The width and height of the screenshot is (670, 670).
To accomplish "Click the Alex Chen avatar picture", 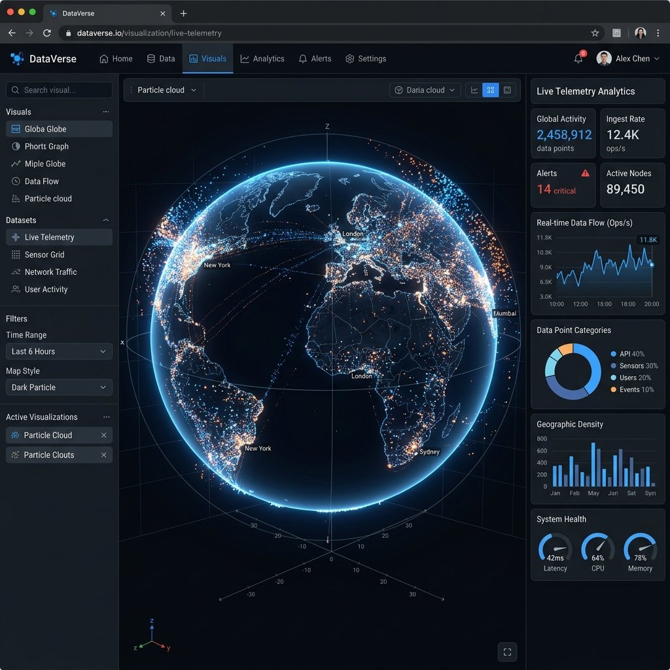I will 604,58.
